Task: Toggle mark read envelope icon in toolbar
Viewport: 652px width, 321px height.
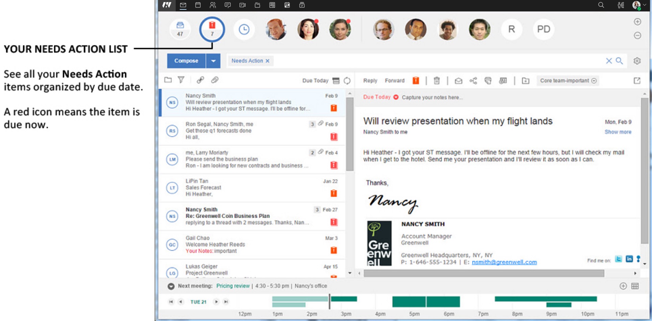Action: [x=458, y=81]
